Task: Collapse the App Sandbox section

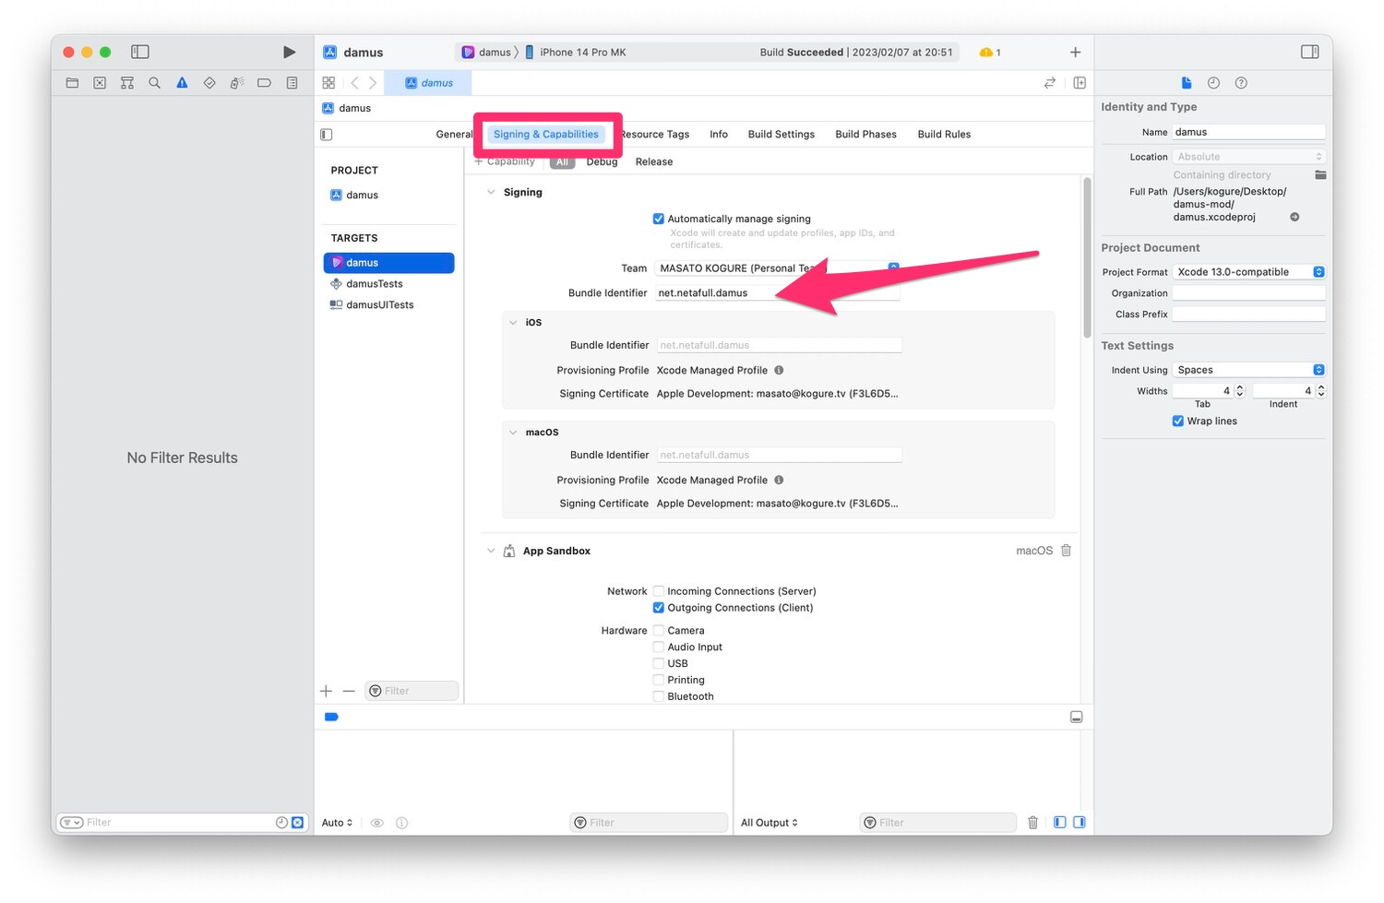Action: 491,552
